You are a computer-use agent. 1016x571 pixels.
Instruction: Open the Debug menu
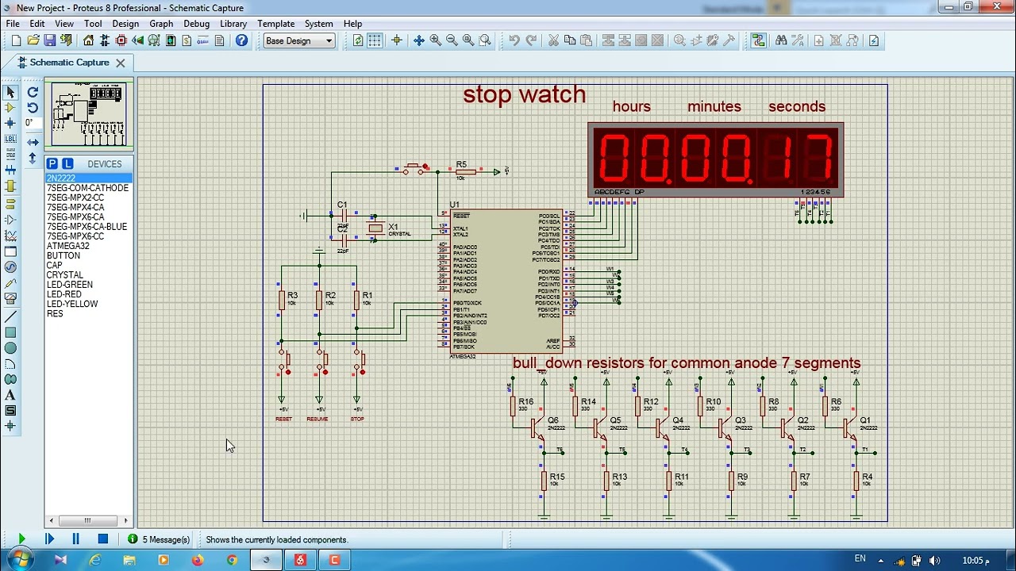[196, 24]
